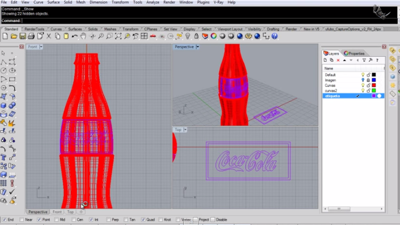Open Options with the gear icon

tap(248, 36)
